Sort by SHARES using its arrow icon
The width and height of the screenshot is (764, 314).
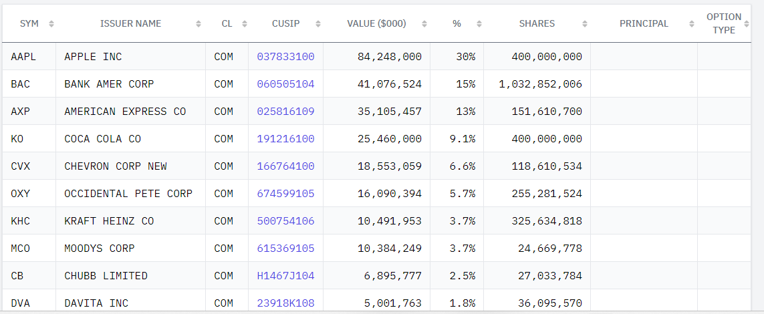pos(585,24)
